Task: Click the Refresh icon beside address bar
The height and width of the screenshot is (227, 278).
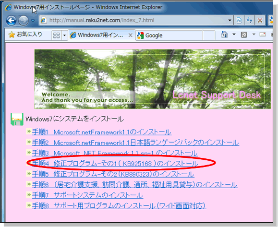Action: [x=250, y=20]
